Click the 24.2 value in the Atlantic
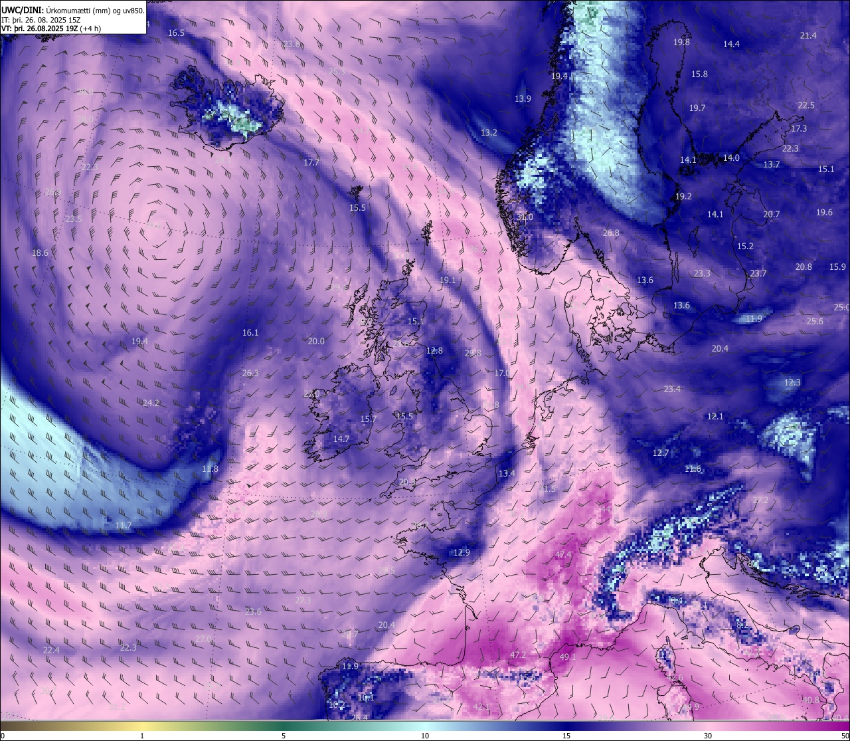 (x=151, y=403)
